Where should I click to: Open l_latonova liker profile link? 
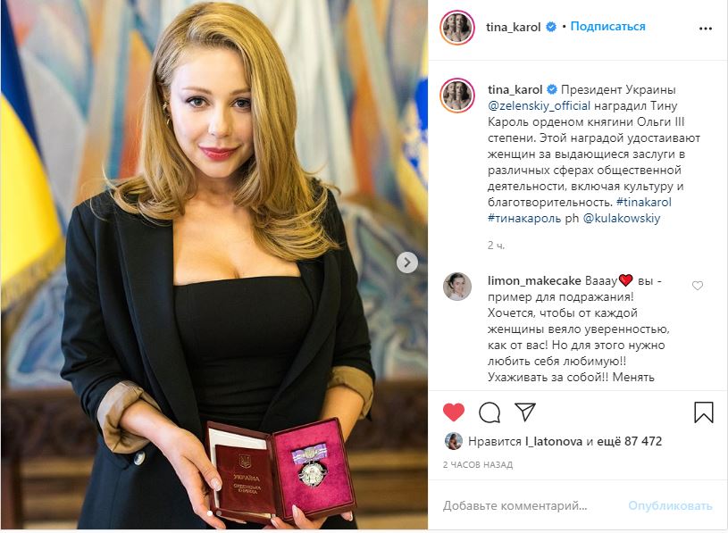point(554,441)
